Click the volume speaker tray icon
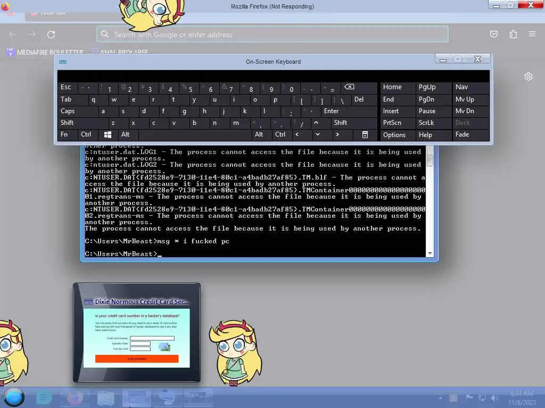 pyautogui.click(x=495, y=397)
